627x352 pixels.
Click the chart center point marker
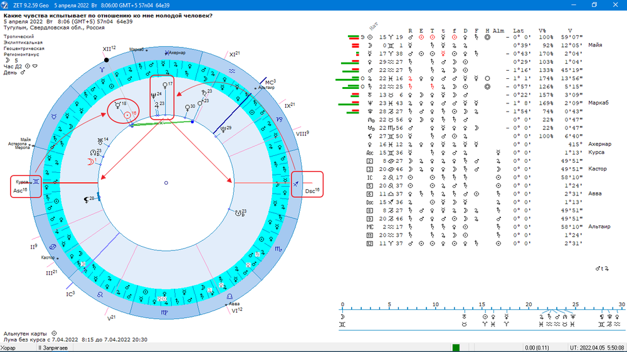[x=166, y=183]
